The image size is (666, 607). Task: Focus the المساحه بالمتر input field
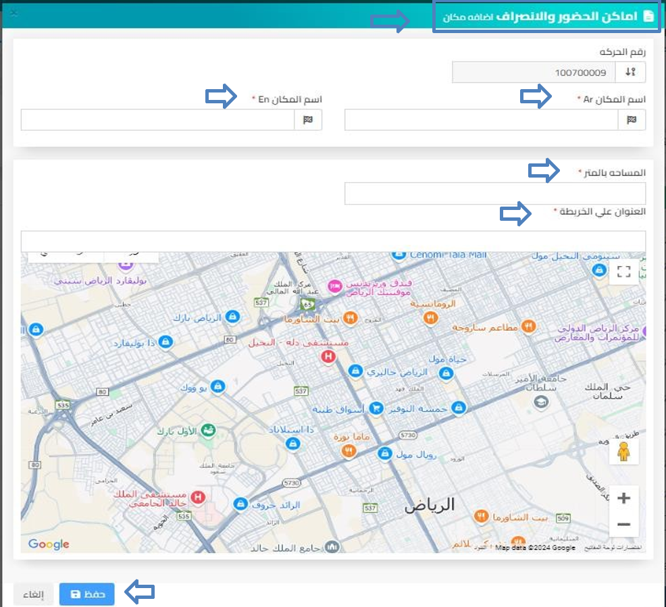(495, 194)
